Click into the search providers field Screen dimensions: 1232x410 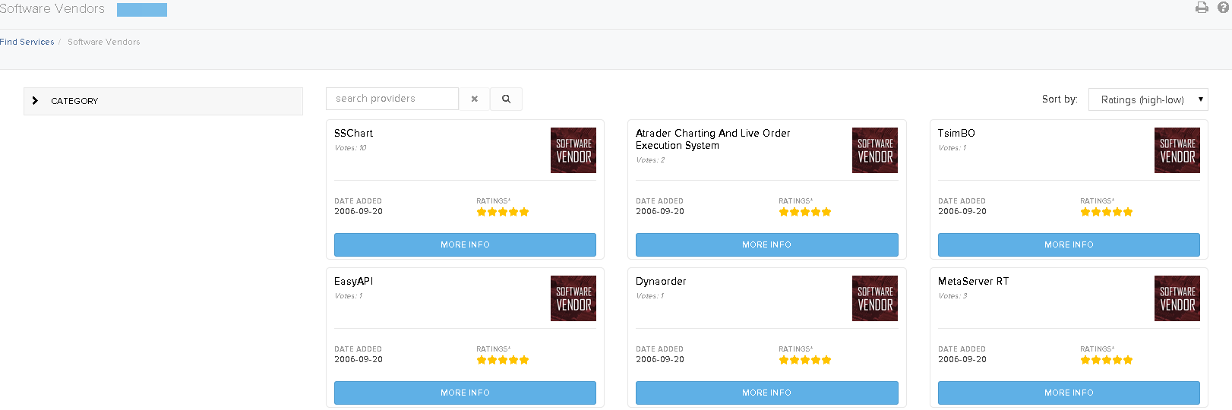[392, 99]
